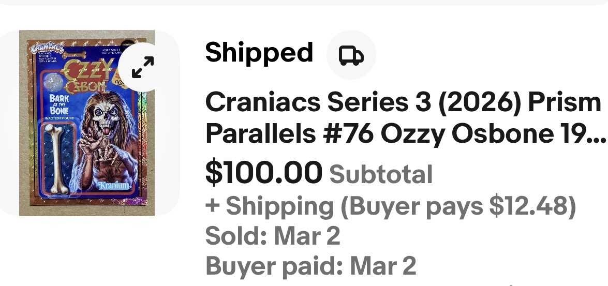608x286 pixels.
Task: Click the "Shipped" status label
Action: coord(259,53)
